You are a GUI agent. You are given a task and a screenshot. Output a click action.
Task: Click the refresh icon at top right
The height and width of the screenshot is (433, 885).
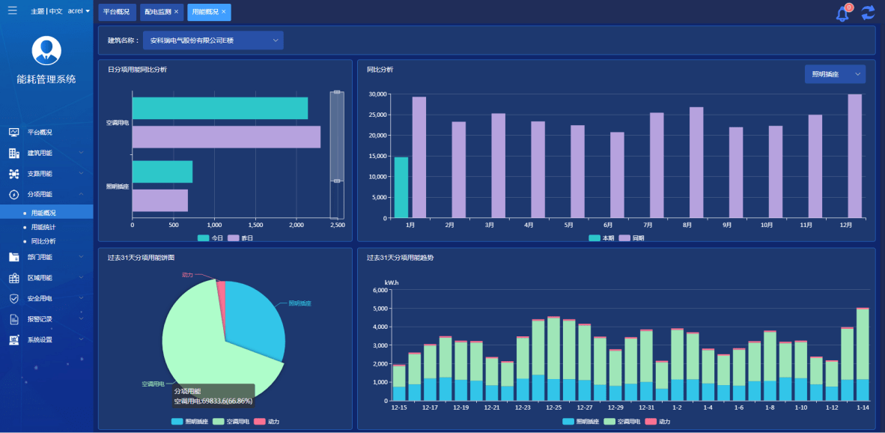pyautogui.click(x=868, y=13)
